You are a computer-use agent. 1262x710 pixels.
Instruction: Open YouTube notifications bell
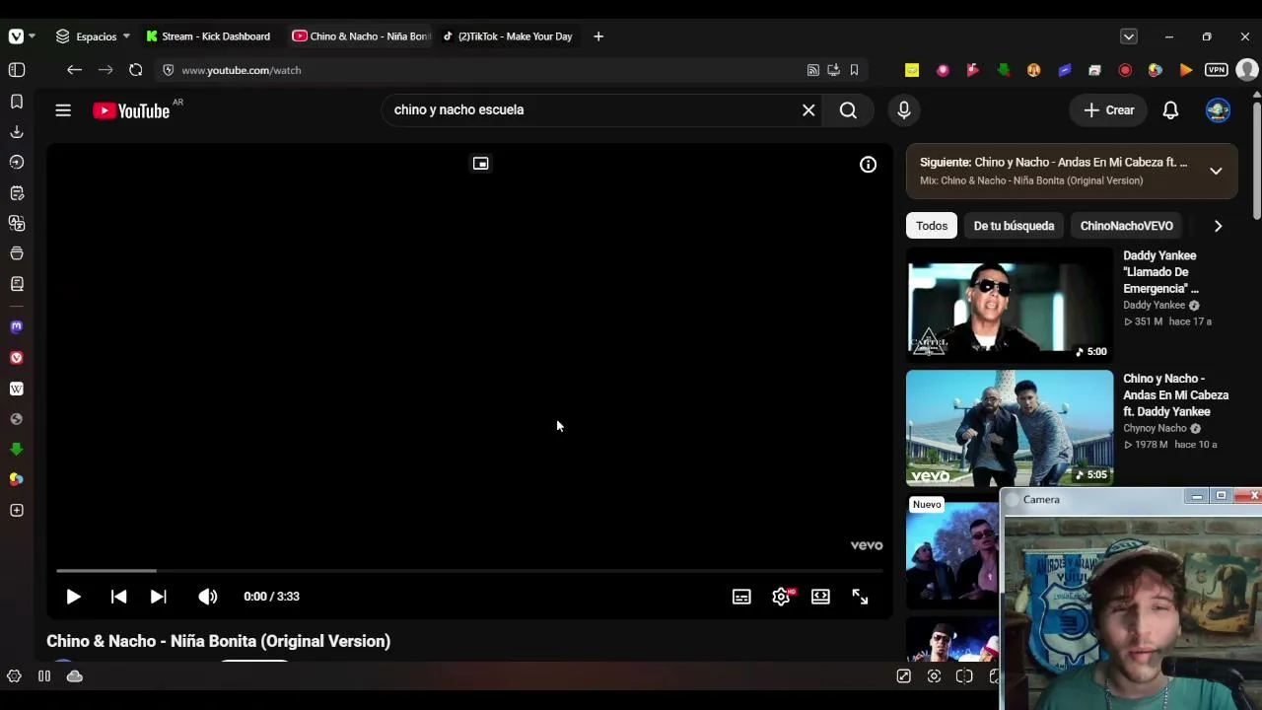(x=1170, y=110)
